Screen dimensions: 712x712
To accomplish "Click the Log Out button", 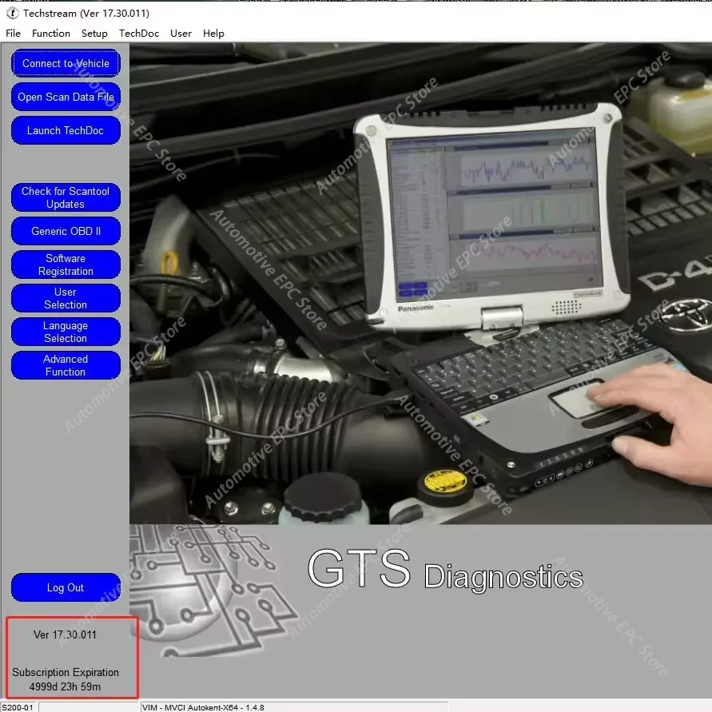I will tap(66, 587).
